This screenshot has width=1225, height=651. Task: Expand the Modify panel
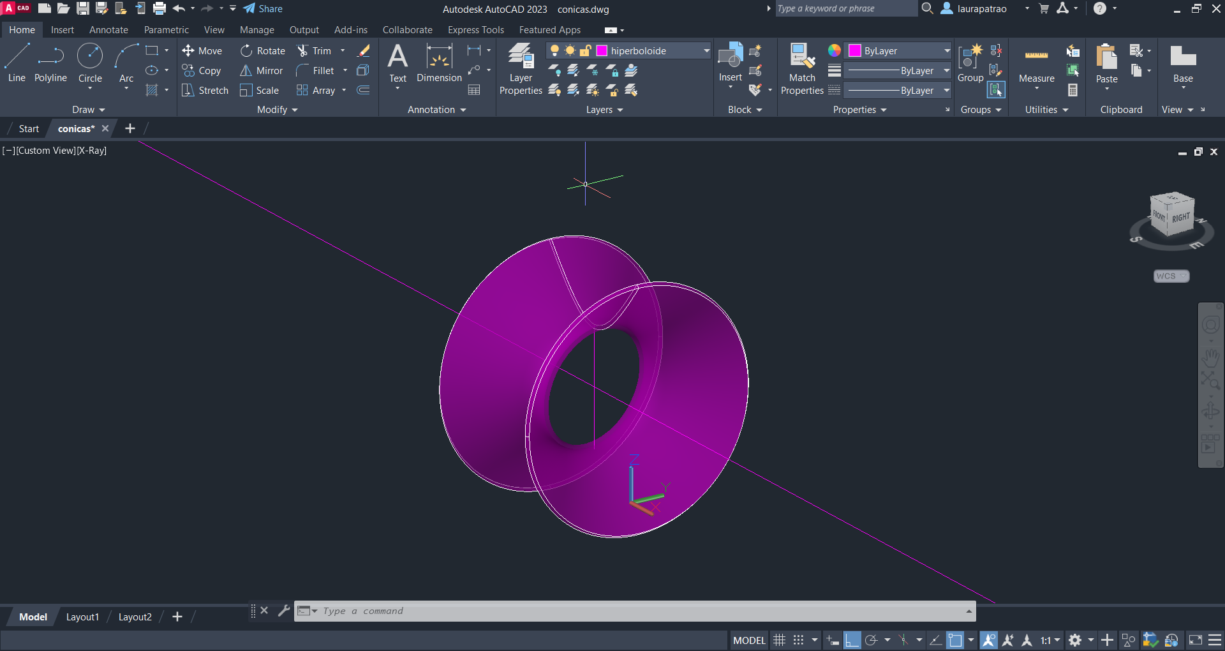(x=278, y=110)
